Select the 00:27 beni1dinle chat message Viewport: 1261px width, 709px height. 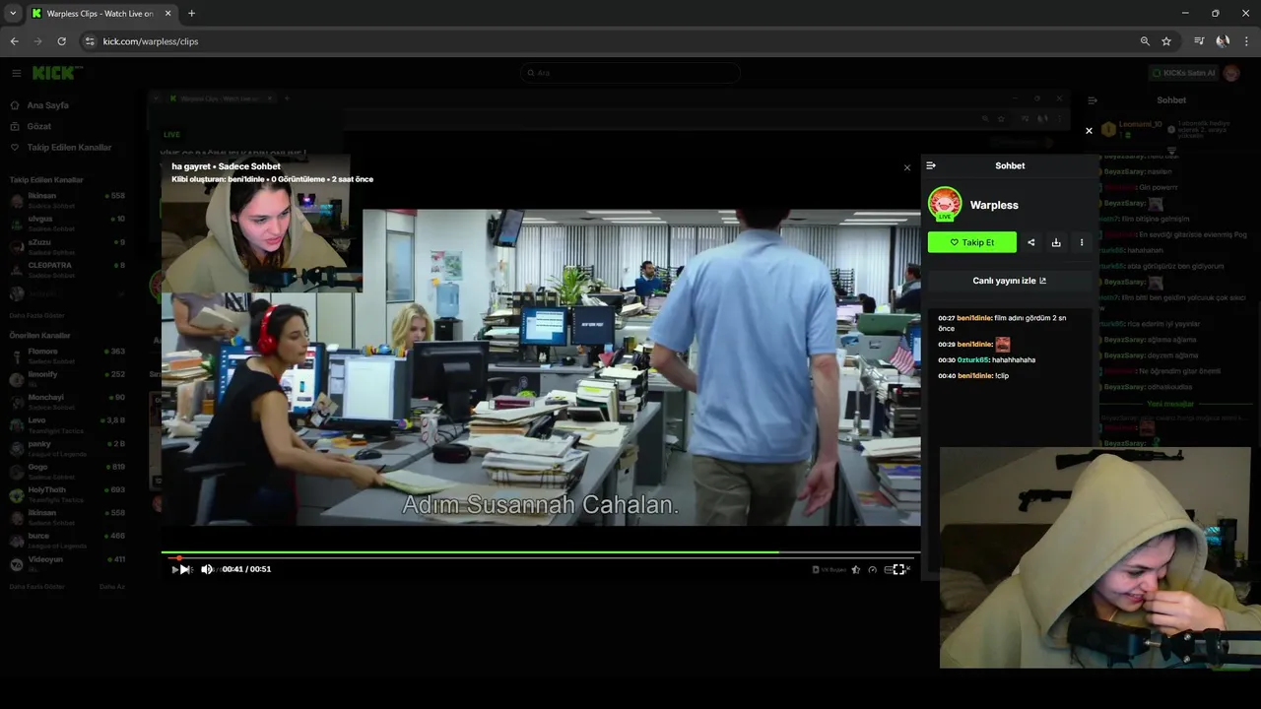(1002, 323)
